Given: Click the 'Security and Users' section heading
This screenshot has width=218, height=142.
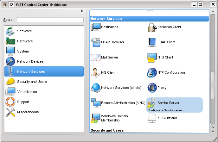Looking at the screenshot, I should (107, 130).
